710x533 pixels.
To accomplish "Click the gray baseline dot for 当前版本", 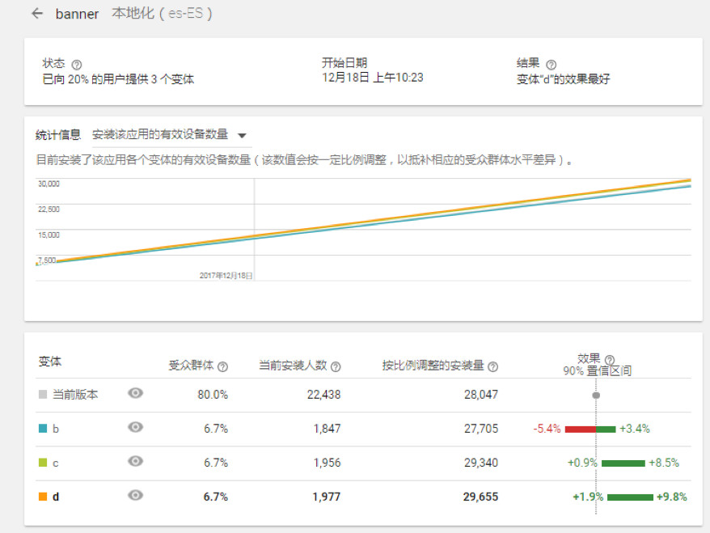I will click(596, 396).
